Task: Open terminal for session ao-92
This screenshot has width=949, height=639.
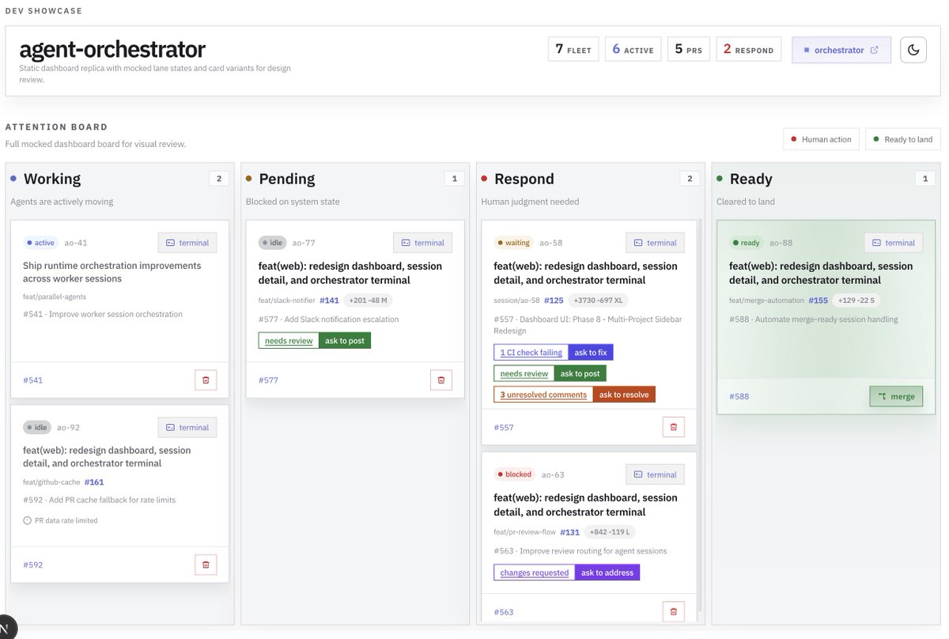Action: 187,427
